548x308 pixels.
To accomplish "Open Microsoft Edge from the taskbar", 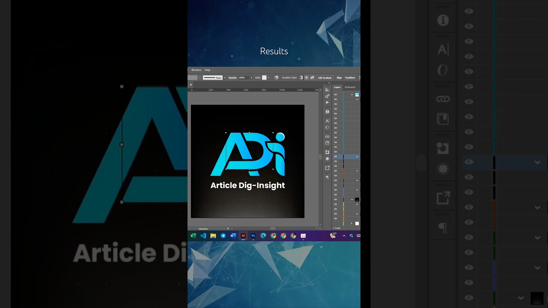I will click(263, 236).
